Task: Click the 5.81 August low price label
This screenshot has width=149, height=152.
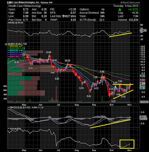Action: (89, 96)
